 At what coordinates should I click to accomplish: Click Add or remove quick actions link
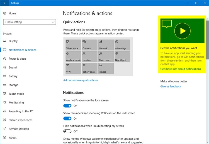81,80
